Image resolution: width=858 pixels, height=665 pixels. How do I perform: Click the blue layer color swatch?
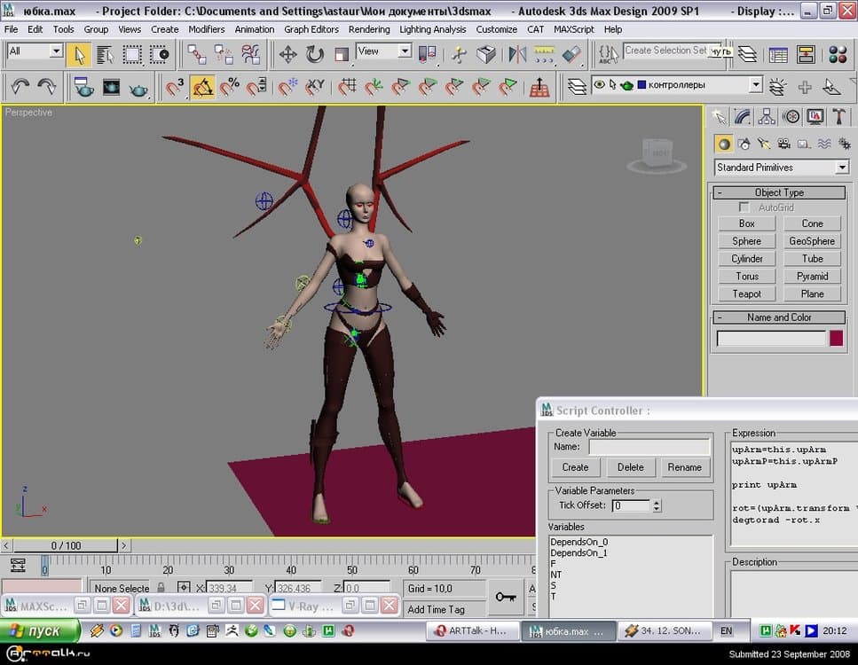pos(642,85)
